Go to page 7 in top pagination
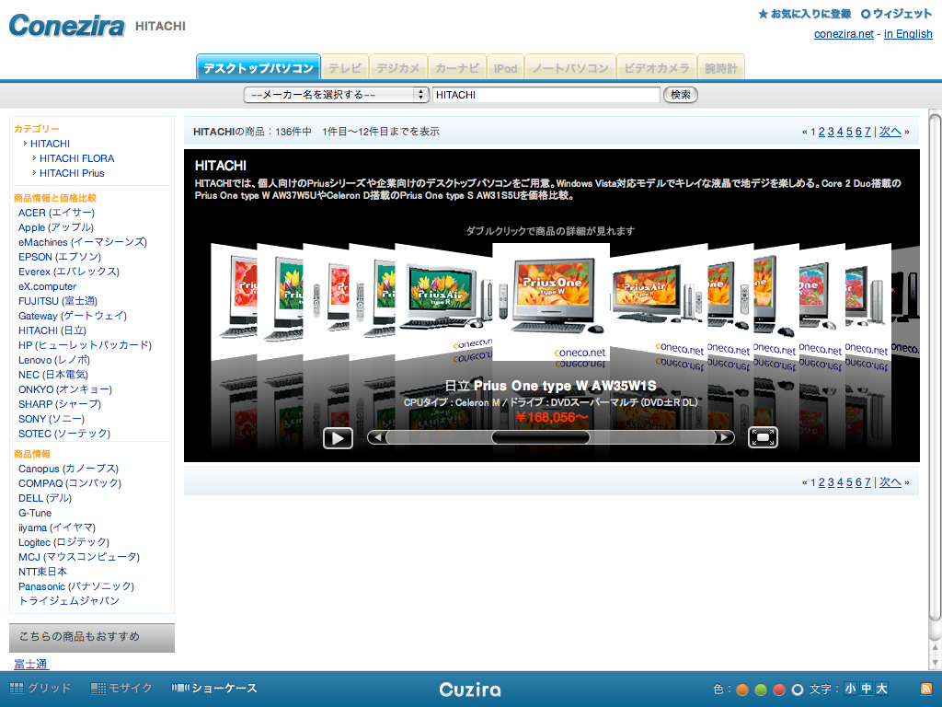942x707 pixels. pyautogui.click(x=867, y=132)
